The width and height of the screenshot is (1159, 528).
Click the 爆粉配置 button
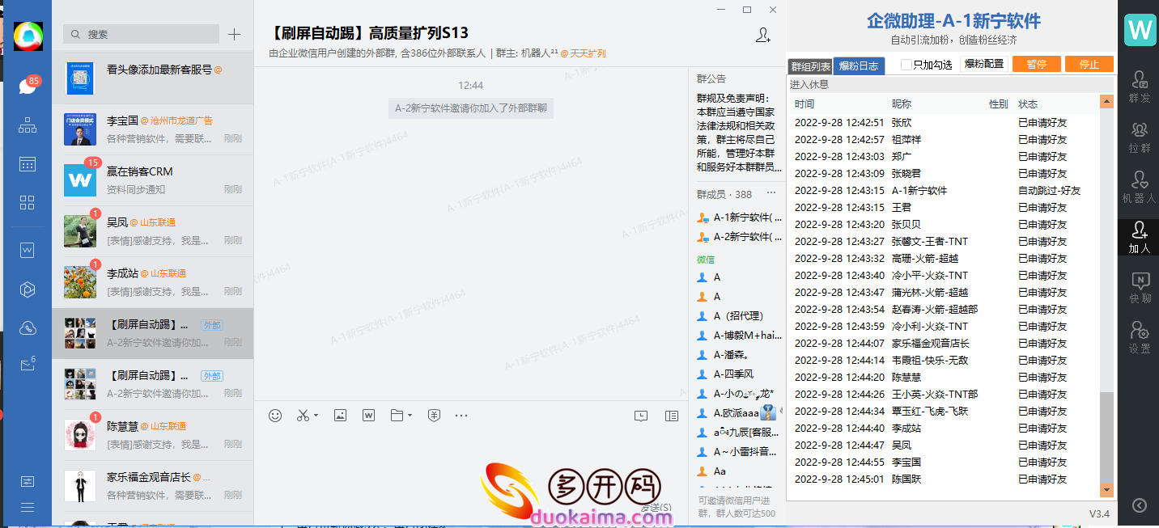983,65
